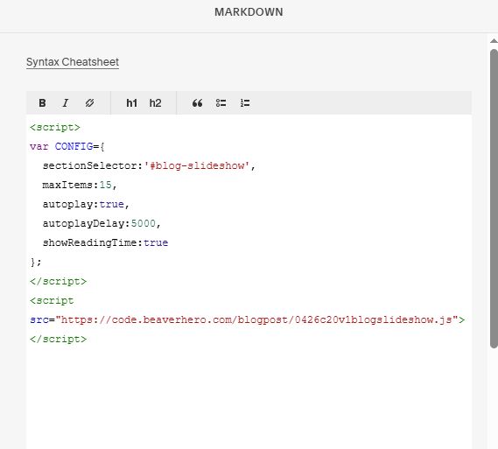Click the empty area in Markdown editor below code
The image size is (498, 449).
pos(249,397)
